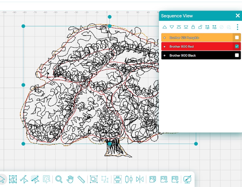Pick the stitch edit pointer tool
Image resolution: width=242 pixels, height=187 pixels.
35,179
